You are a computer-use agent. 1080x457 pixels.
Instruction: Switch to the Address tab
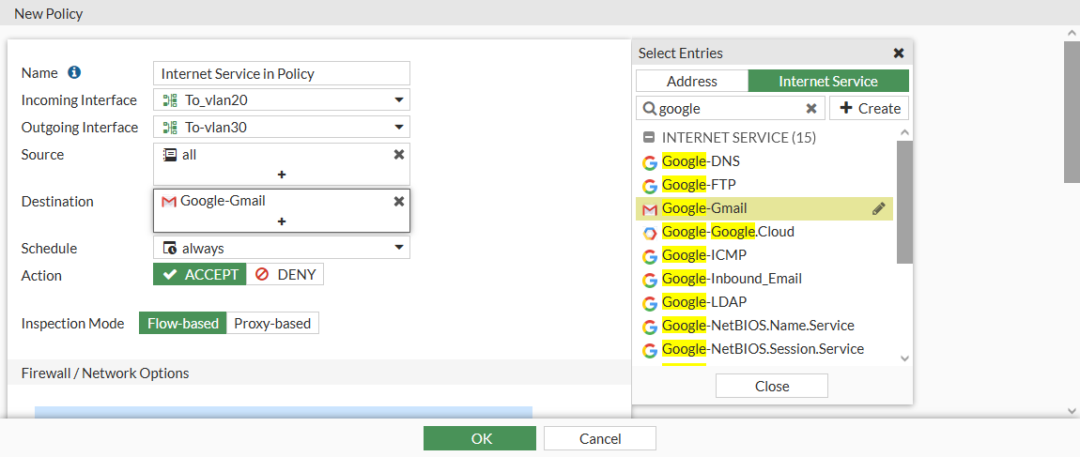tap(692, 82)
